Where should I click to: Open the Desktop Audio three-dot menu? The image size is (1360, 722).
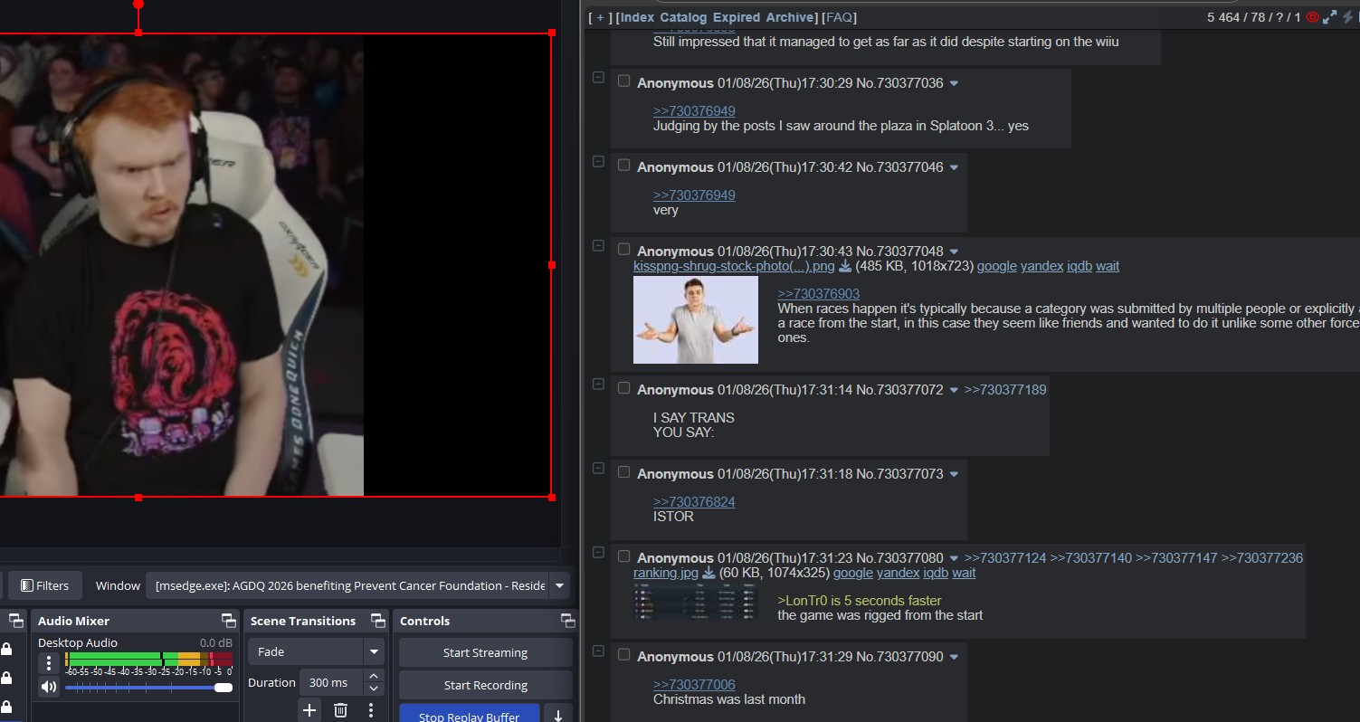[x=49, y=663]
